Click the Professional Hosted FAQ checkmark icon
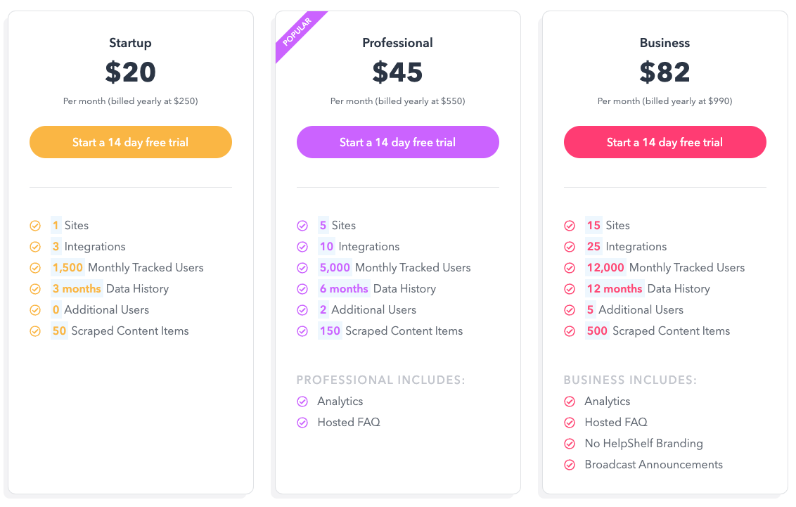796x507 pixels. (x=302, y=423)
